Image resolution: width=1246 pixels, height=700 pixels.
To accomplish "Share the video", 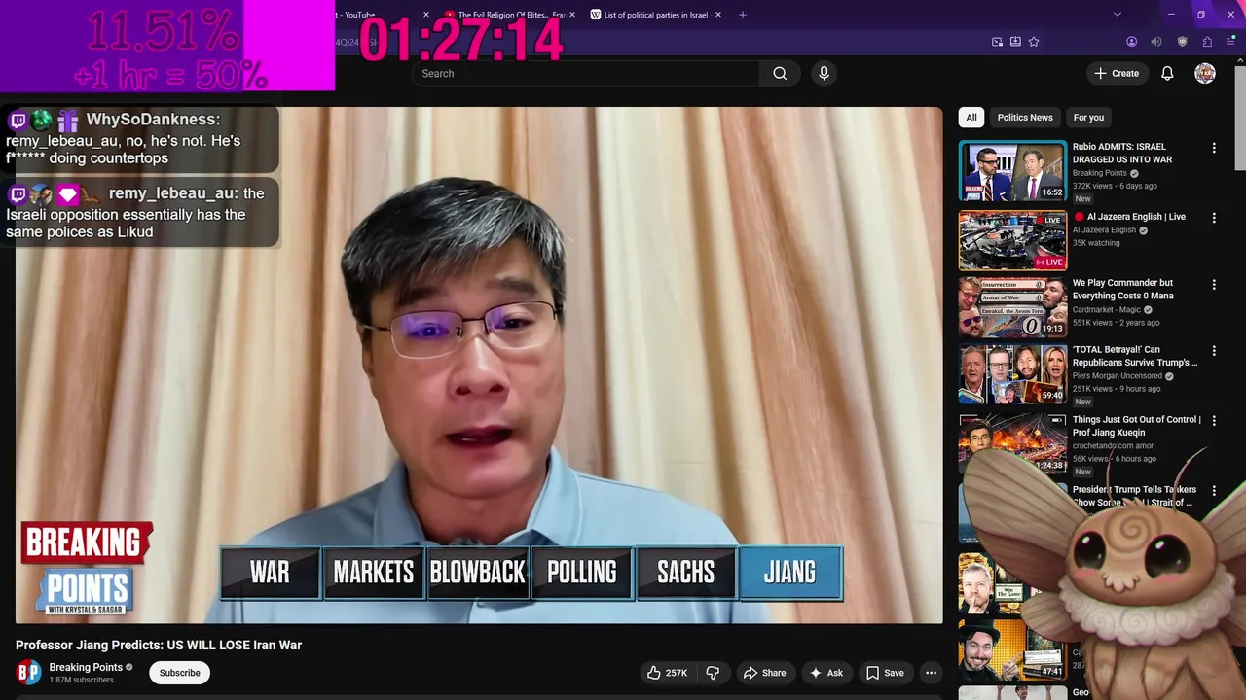I will (x=764, y=673).
